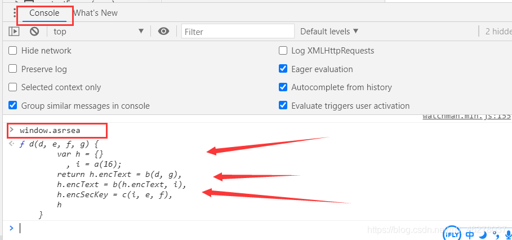The image size is (512, 240).
Task: Activate the iFLY microphone voice input icon
Action: click(508, 234)
